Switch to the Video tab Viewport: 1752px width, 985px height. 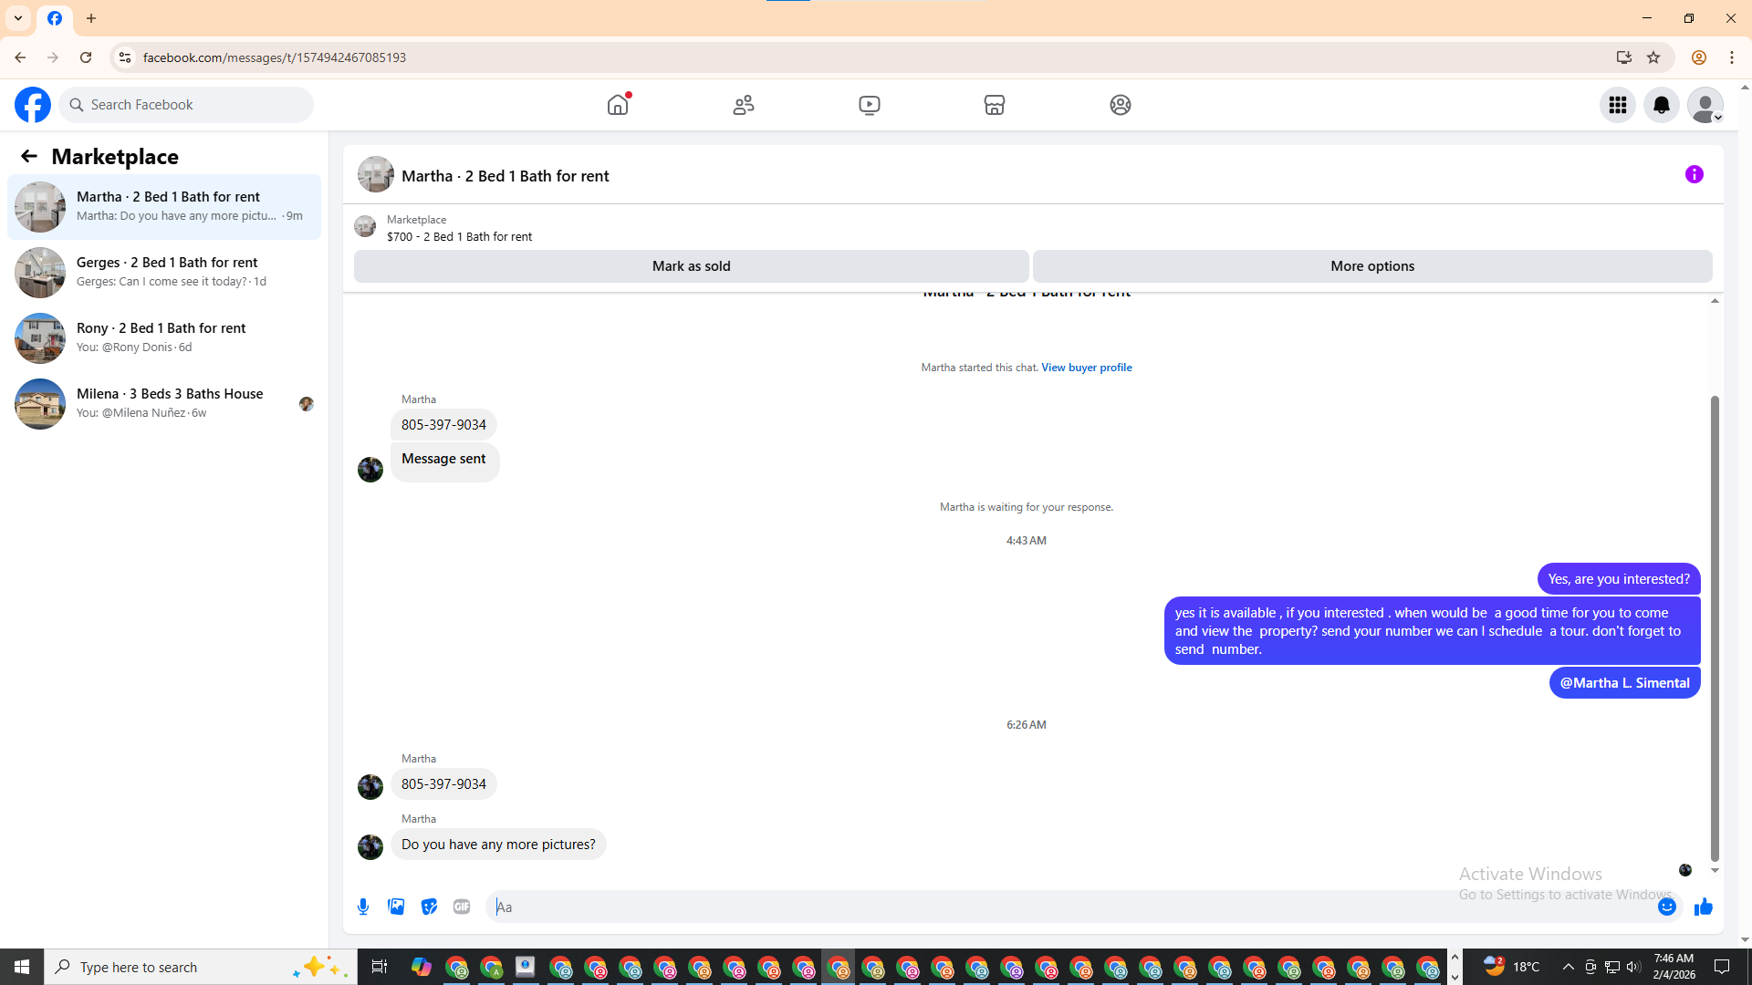pyautogui.click(x=869, y=105)
